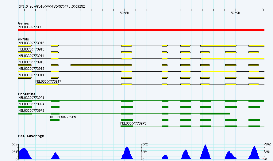Image resolution: width=273 pixels, height=161 pixels.
Task: Click the mRNAs track heading
Action: click(x=24, y=39)
